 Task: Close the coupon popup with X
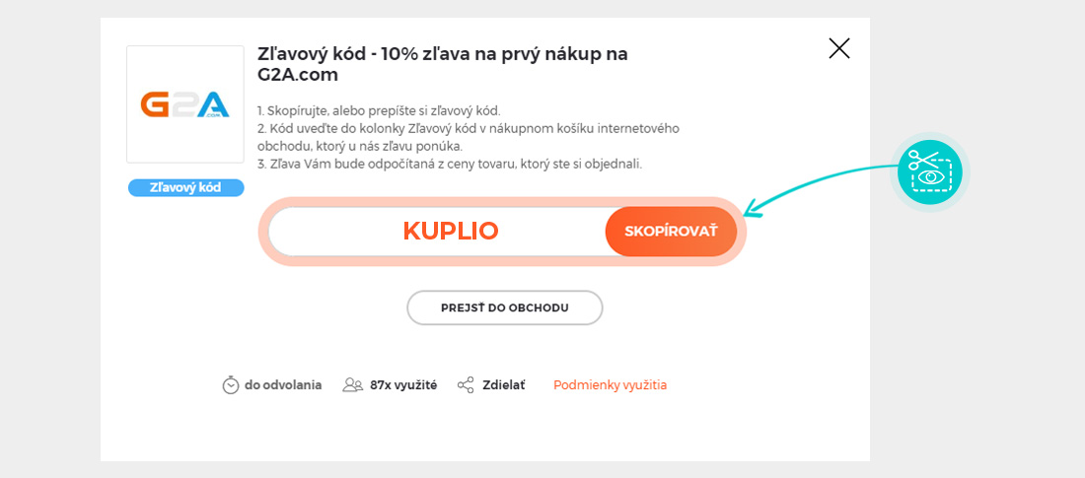pyautogui.click(x=839, y=48)
